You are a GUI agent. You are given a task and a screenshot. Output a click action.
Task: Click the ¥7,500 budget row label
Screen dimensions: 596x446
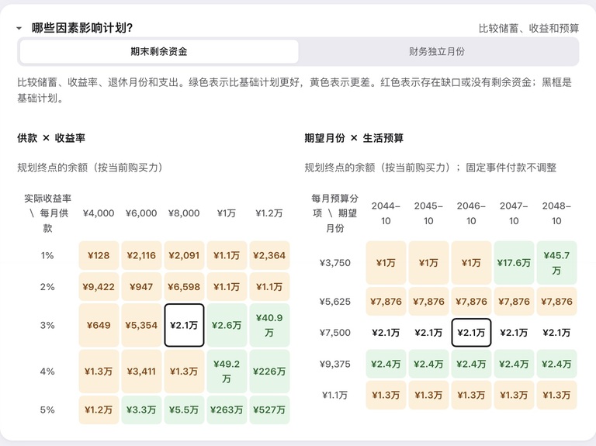[x=335, y=333]
